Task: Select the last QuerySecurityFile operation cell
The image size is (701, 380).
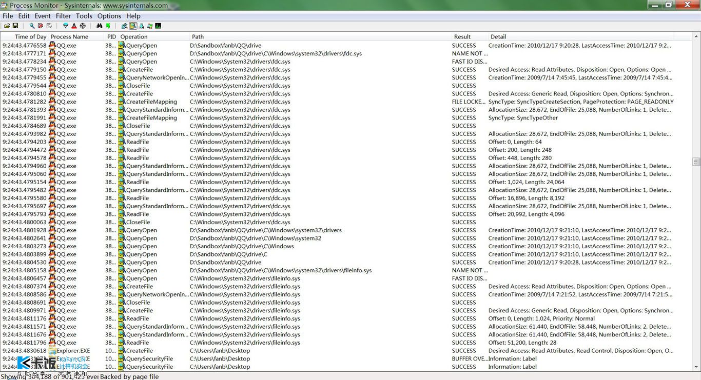Action: click(149, 367)
